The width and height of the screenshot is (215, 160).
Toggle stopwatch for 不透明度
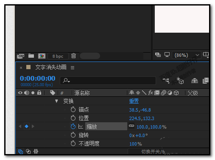pyautogui.click(x=73, y=143)
